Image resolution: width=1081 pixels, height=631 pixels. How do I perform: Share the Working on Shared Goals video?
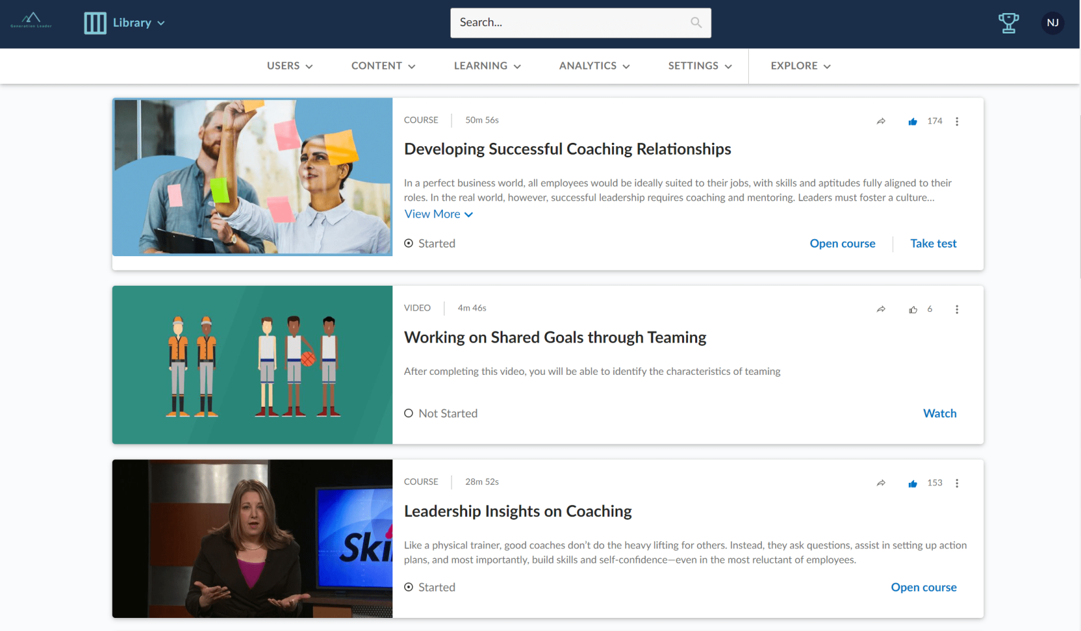[x=881, y=309]
